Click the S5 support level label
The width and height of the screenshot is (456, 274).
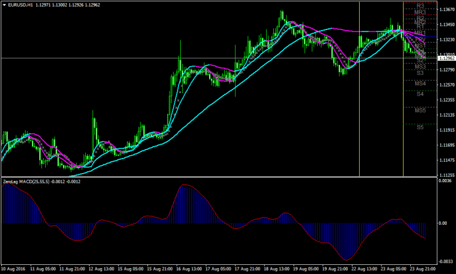420,127
